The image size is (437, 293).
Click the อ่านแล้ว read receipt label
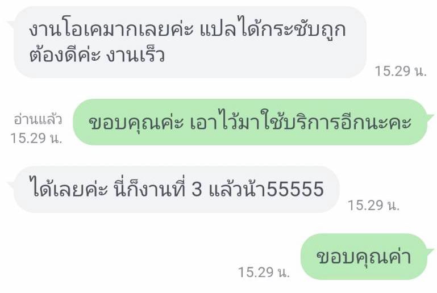pyautogui.click(x=38, y=120)
